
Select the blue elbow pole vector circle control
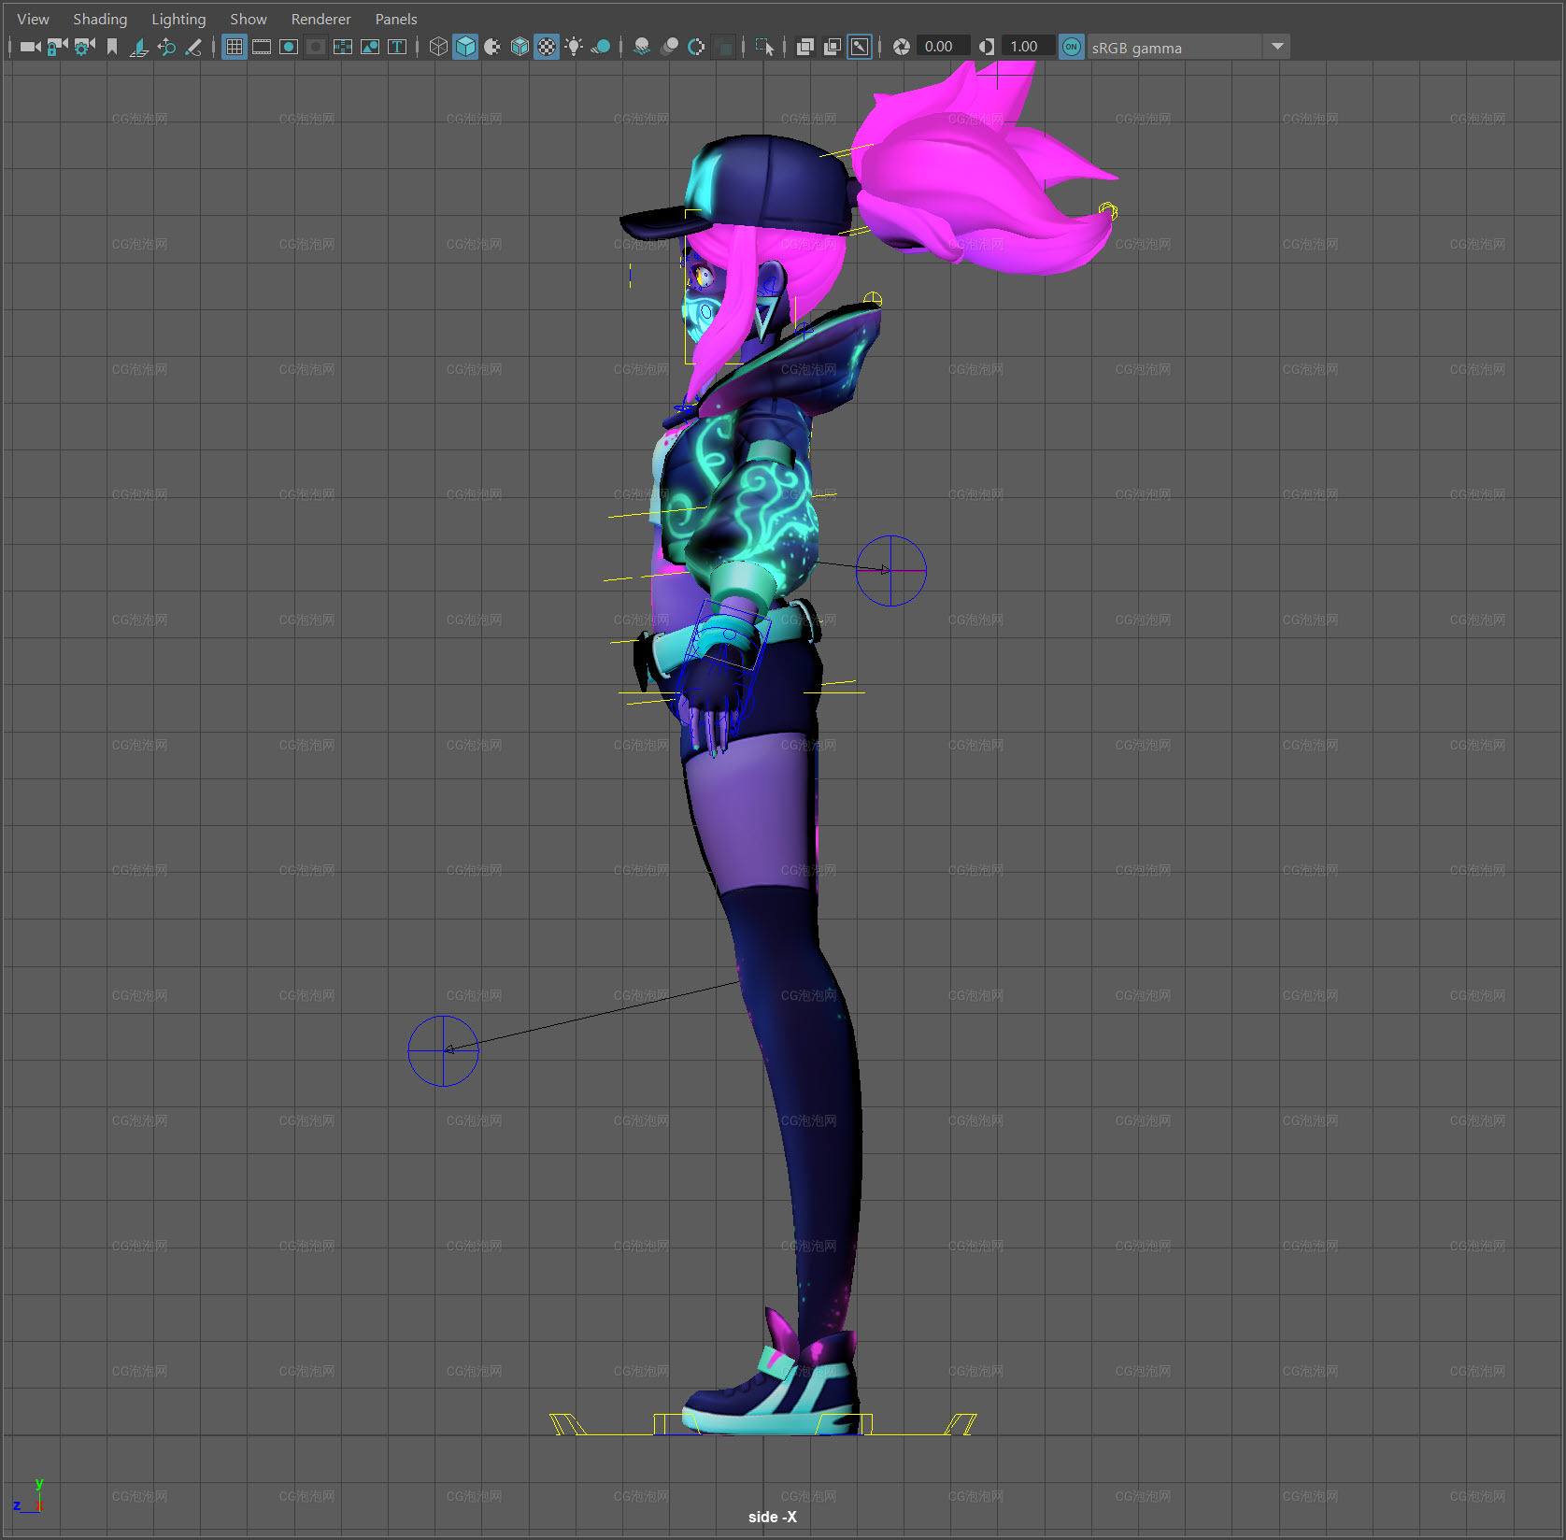[890, 570]
